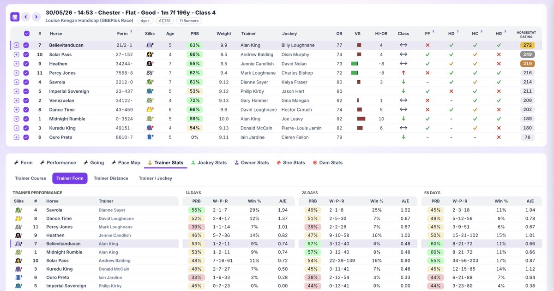Expand the Ouro Preto row details

pyautogui.click(x=17, y=137)
